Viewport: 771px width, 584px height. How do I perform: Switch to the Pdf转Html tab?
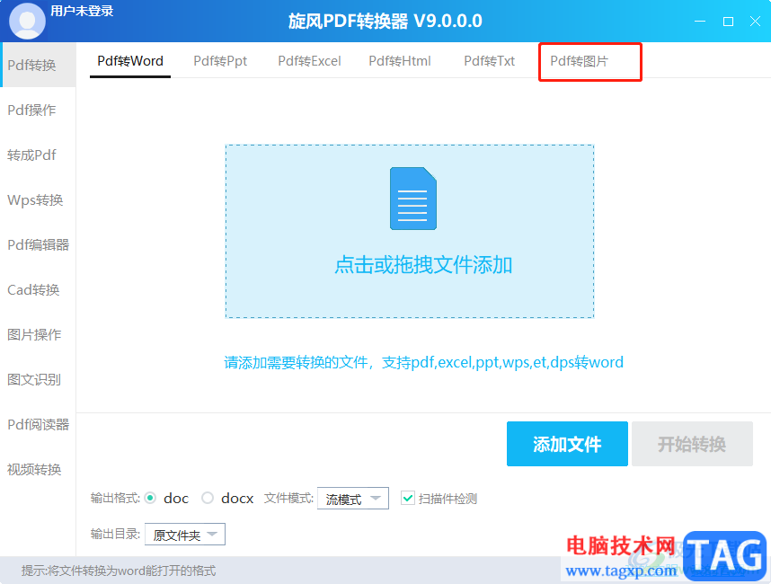400,61
